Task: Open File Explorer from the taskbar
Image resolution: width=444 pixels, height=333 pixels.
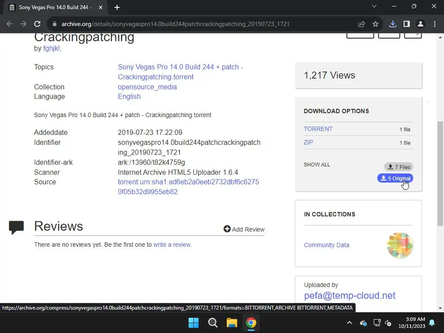Action: point(232,323)
